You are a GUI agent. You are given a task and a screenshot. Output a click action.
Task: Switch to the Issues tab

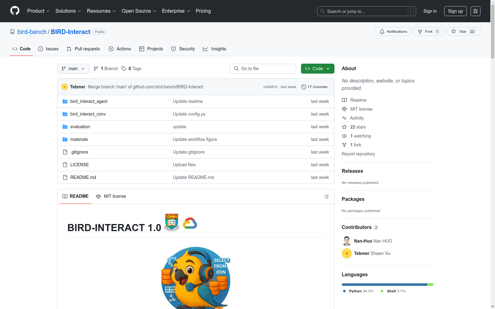tap(48, 49)
